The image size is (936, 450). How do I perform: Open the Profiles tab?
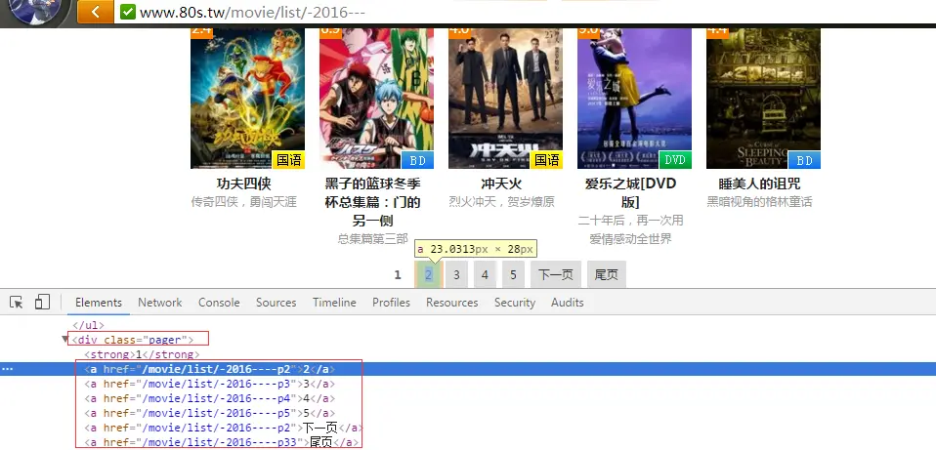click(x=391, y=303)
